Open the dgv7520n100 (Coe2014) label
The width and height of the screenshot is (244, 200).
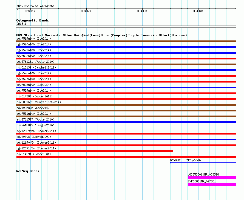tap(34, 44)
